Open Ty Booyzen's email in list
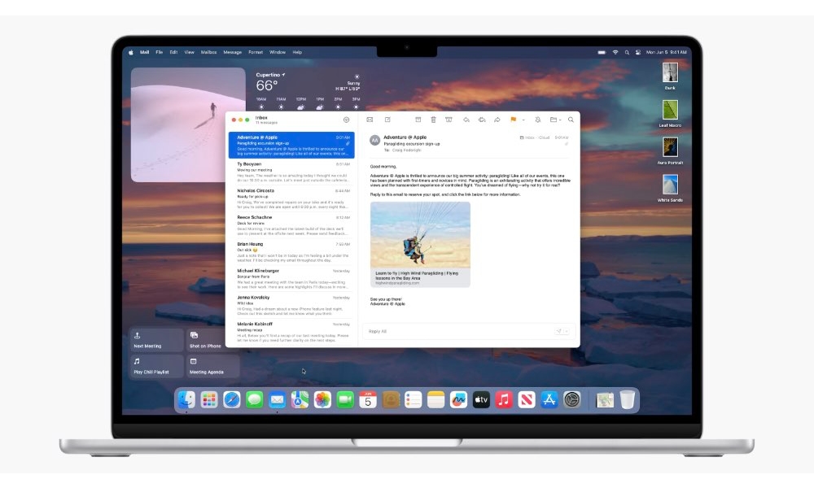Screen dimensions: 814x488 pyautogui.click(x=291, y=172)
